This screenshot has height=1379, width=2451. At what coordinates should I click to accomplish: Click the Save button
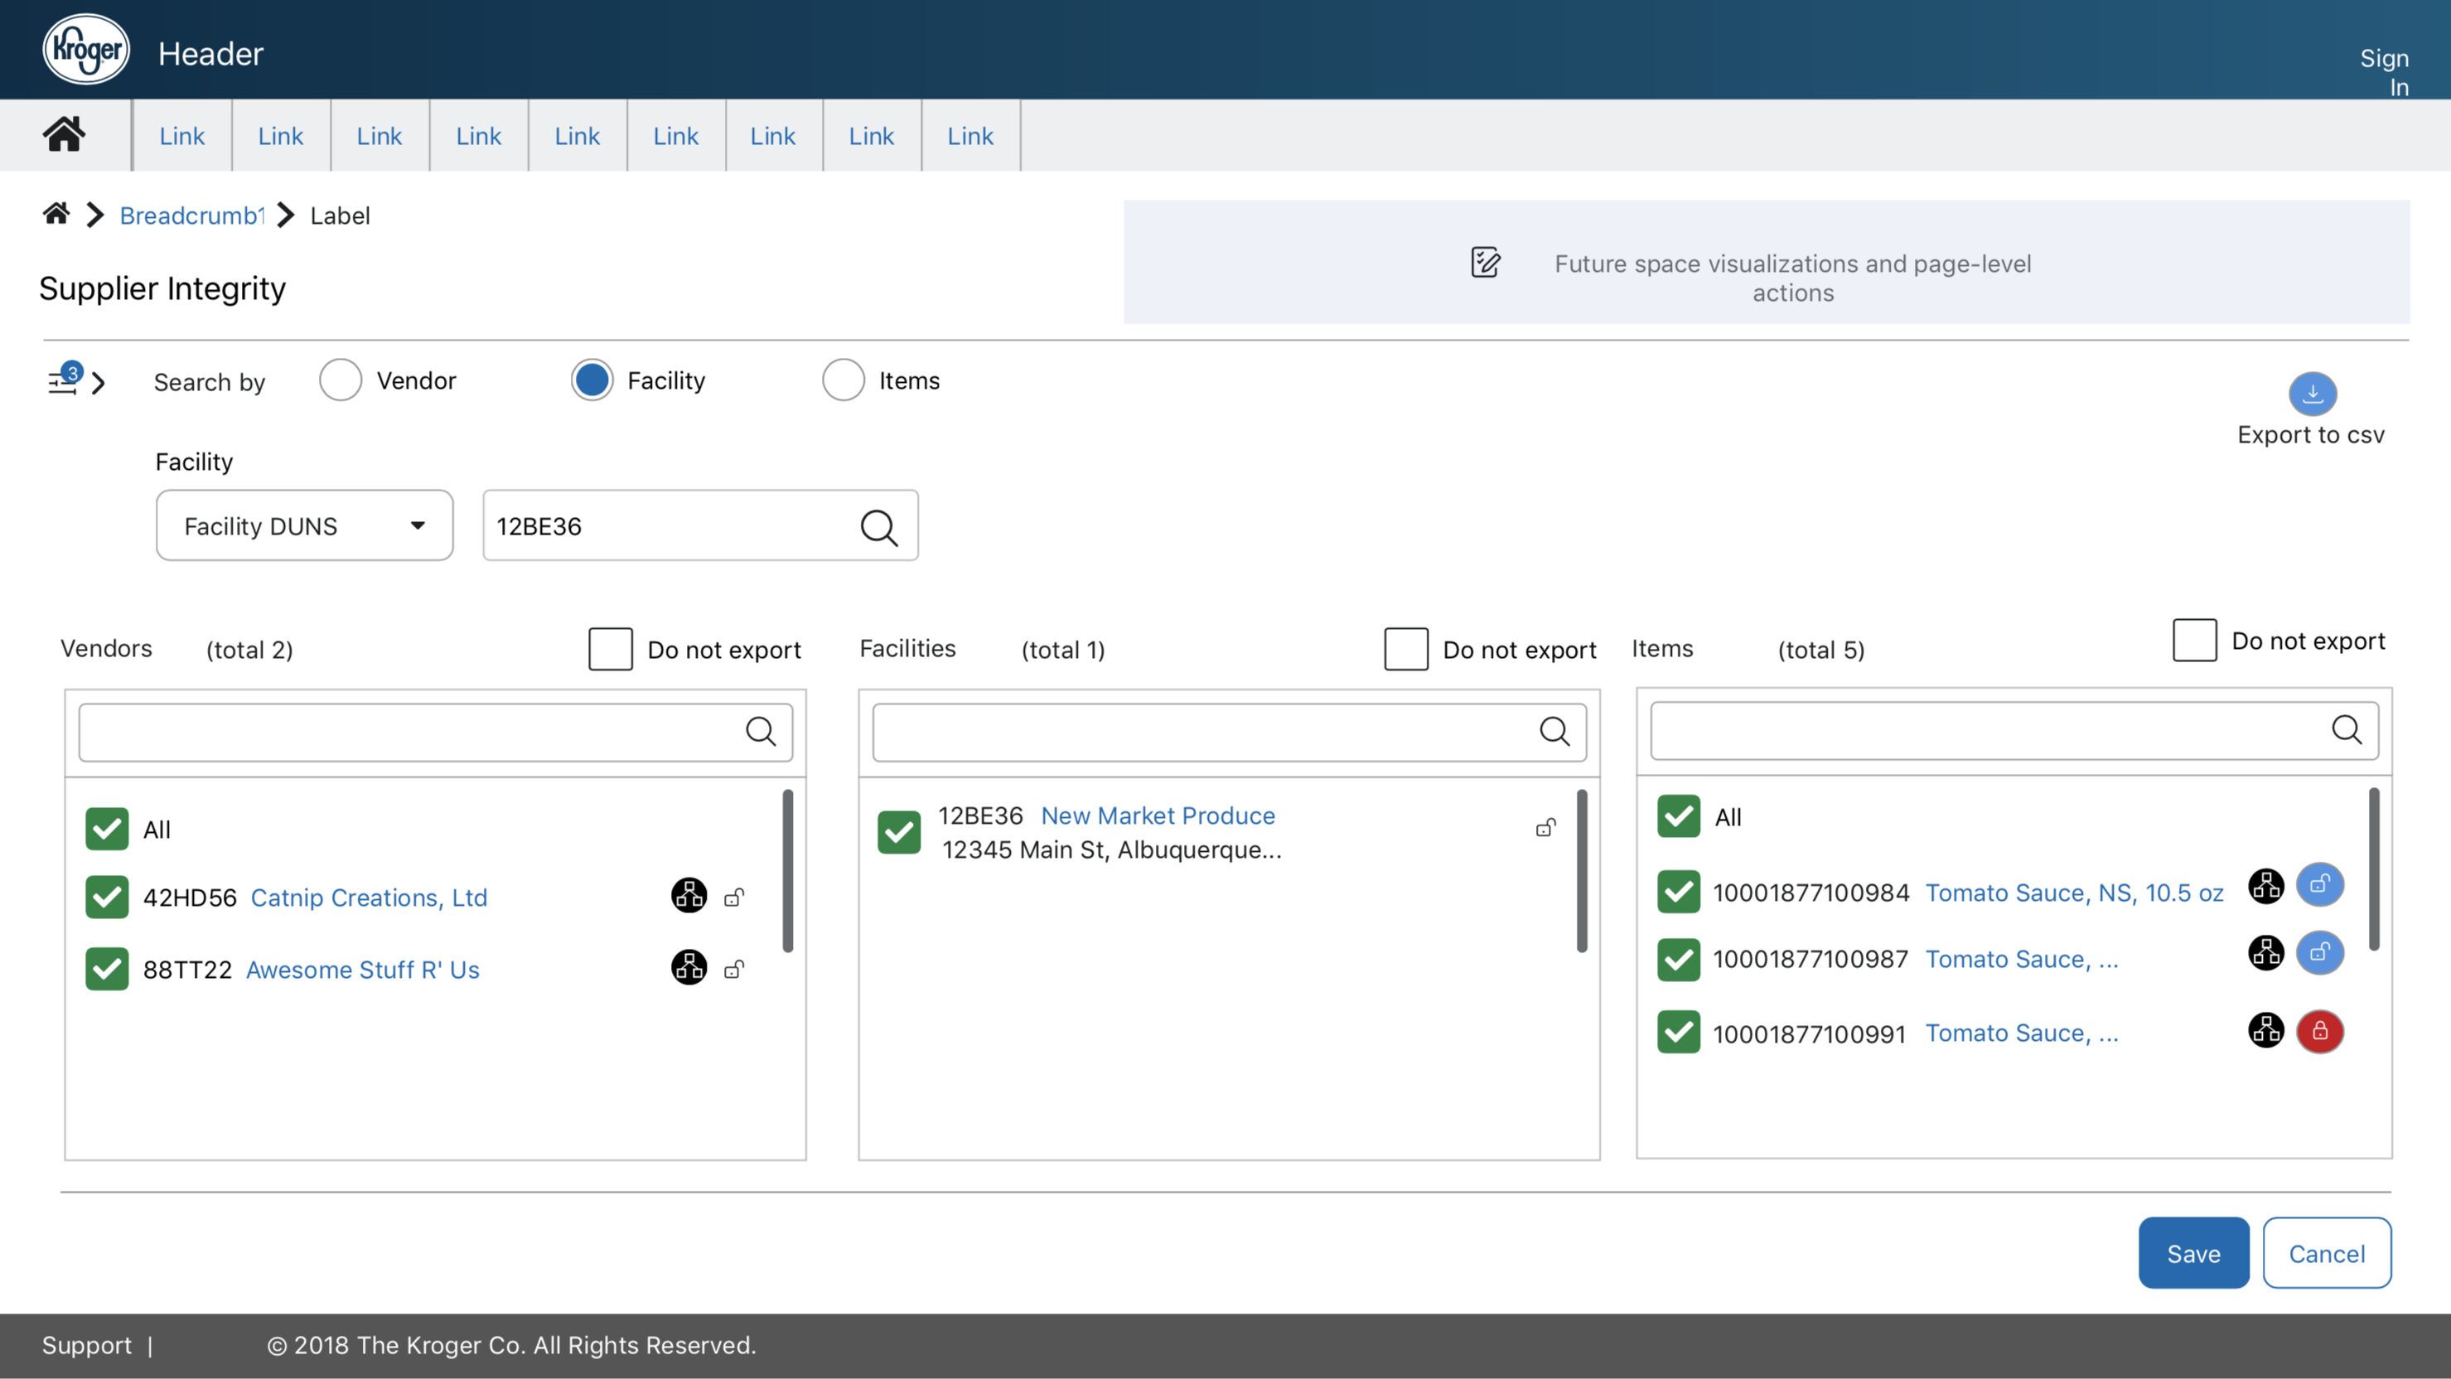(2193, 1253)
